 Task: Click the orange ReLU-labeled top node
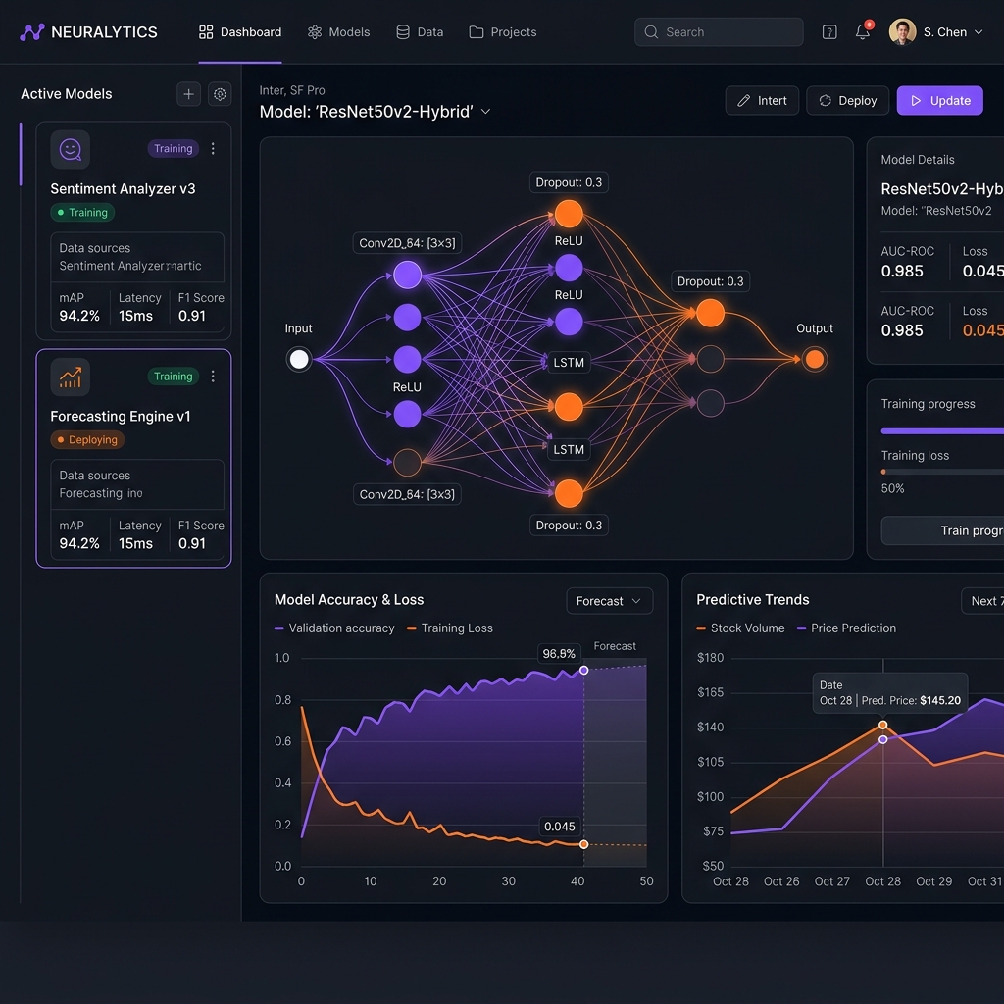569,214
